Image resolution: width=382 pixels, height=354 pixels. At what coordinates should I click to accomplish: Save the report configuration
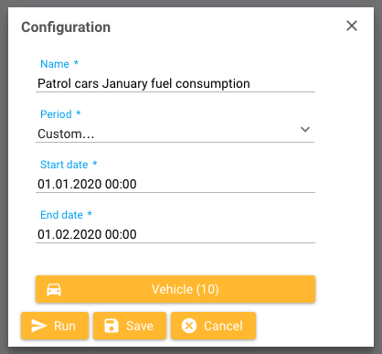point(130,326)
